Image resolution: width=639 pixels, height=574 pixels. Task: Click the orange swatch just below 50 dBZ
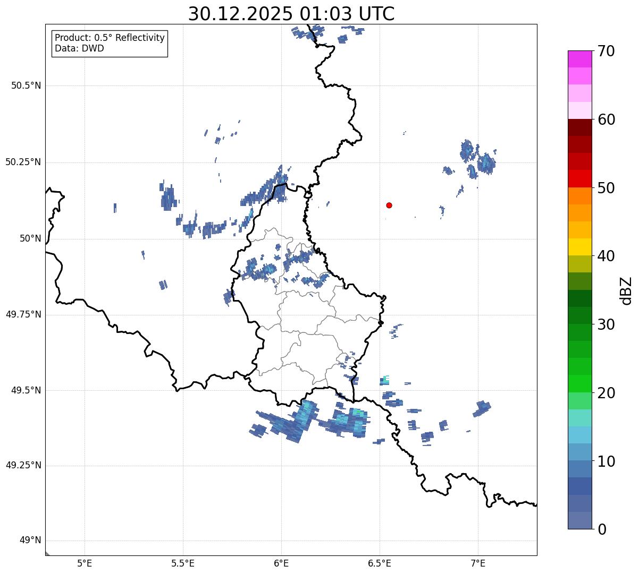click(579, 196)
